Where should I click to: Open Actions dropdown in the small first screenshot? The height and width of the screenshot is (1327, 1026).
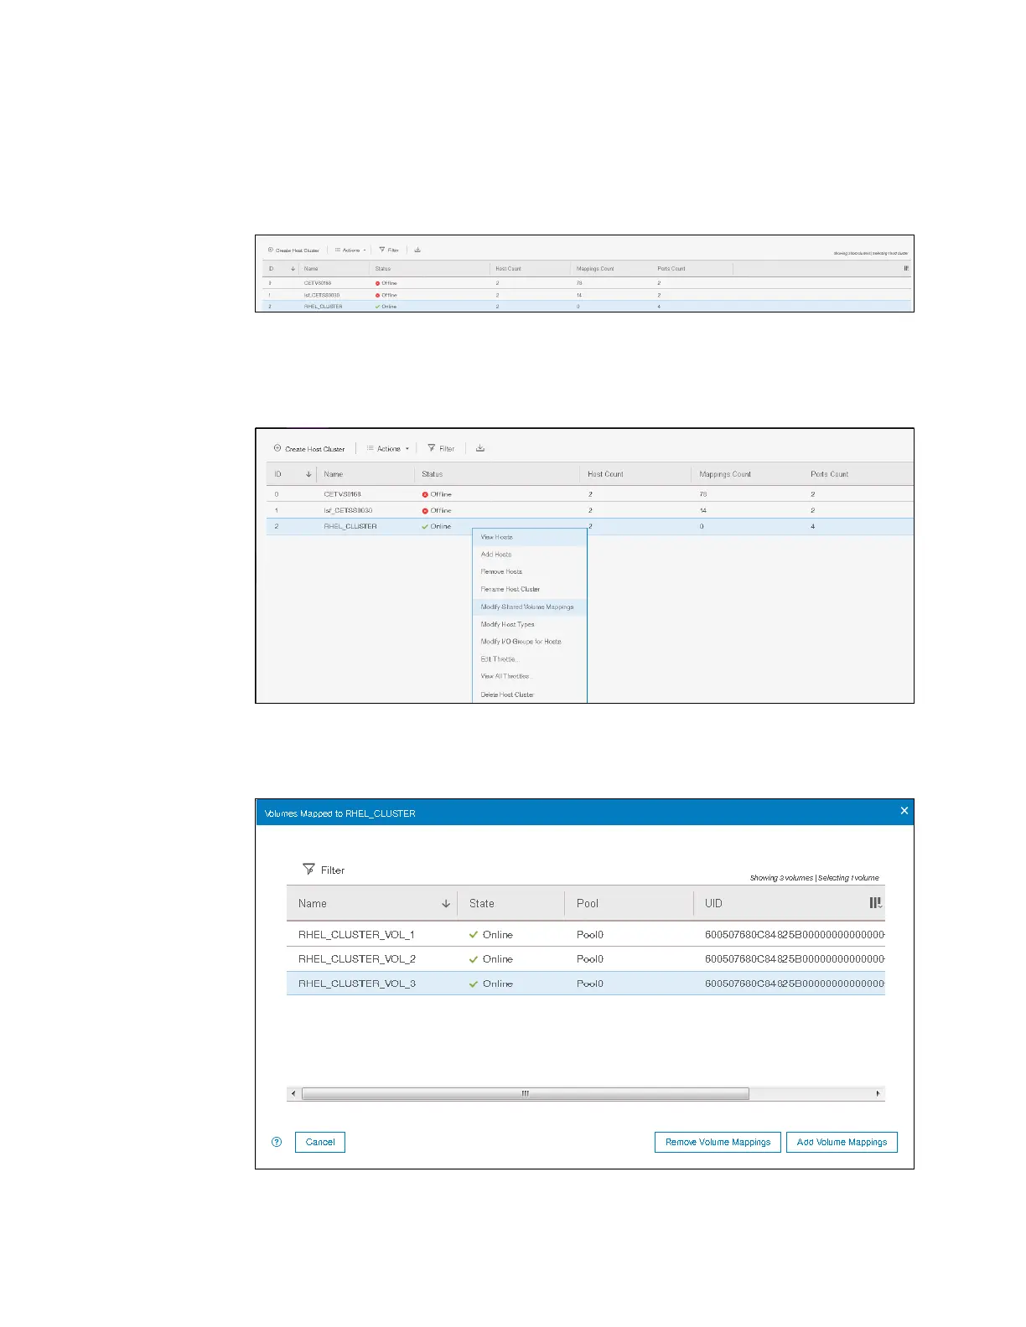[x=350, y=250]
